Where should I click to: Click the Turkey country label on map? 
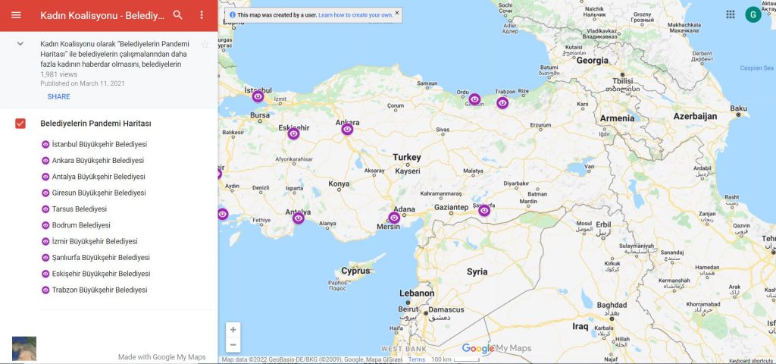tap(407, 157)
